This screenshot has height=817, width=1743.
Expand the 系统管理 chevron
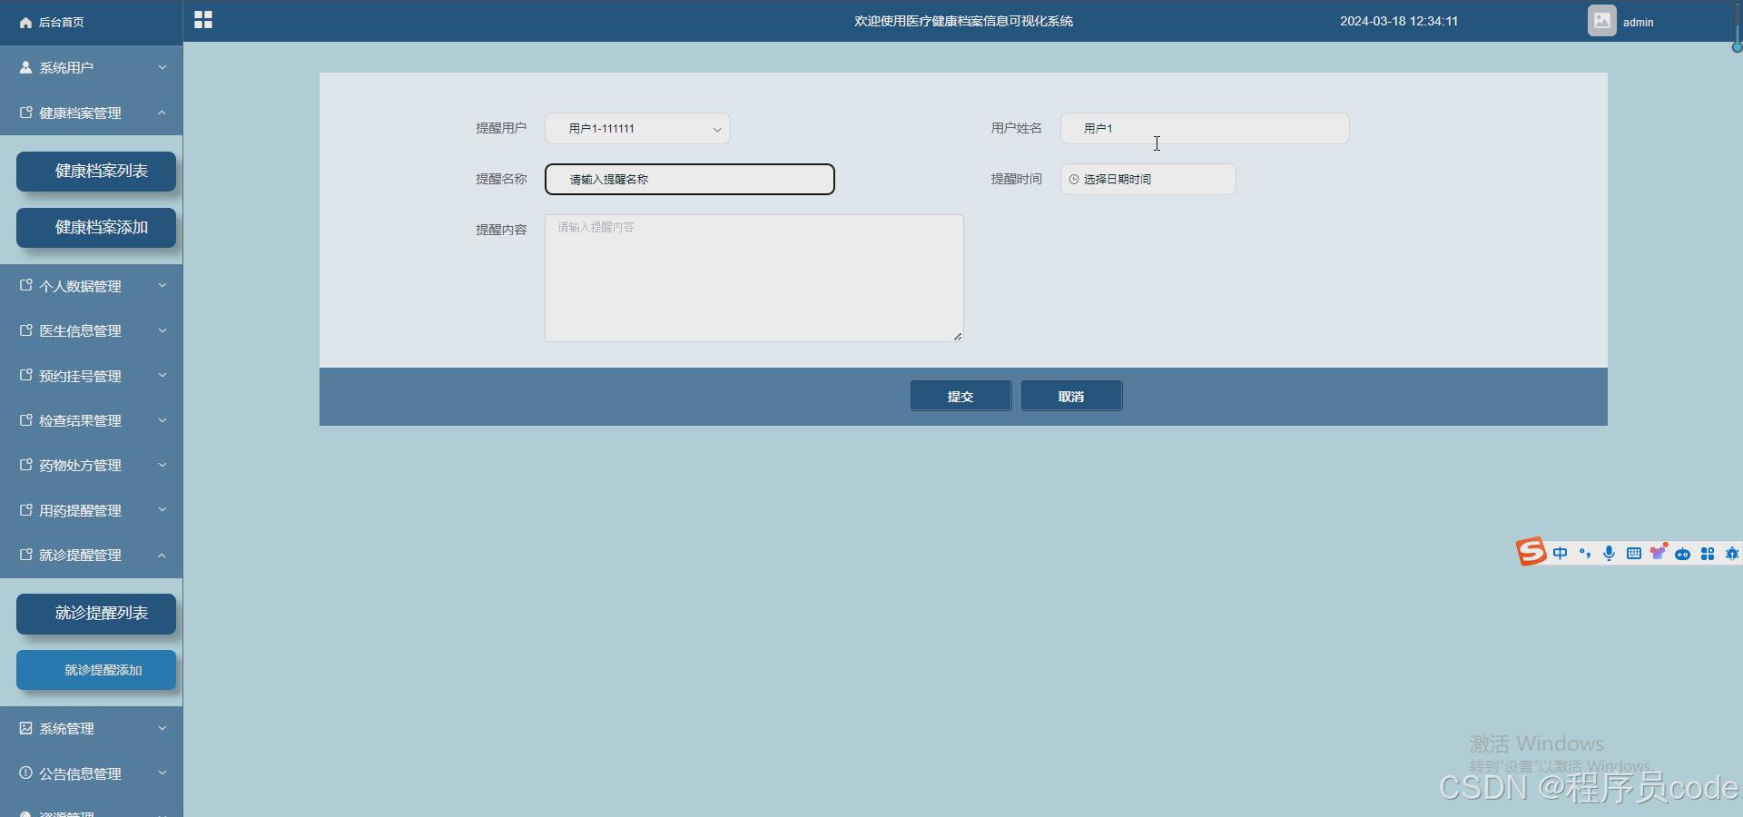coord(162,728)
